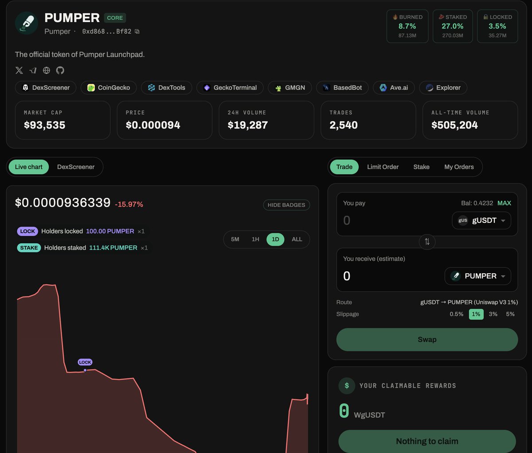Select the 5M chart timeframe
Image resolution: width=532 pixels, height=453 pixels.
click(x=235, y=239)
